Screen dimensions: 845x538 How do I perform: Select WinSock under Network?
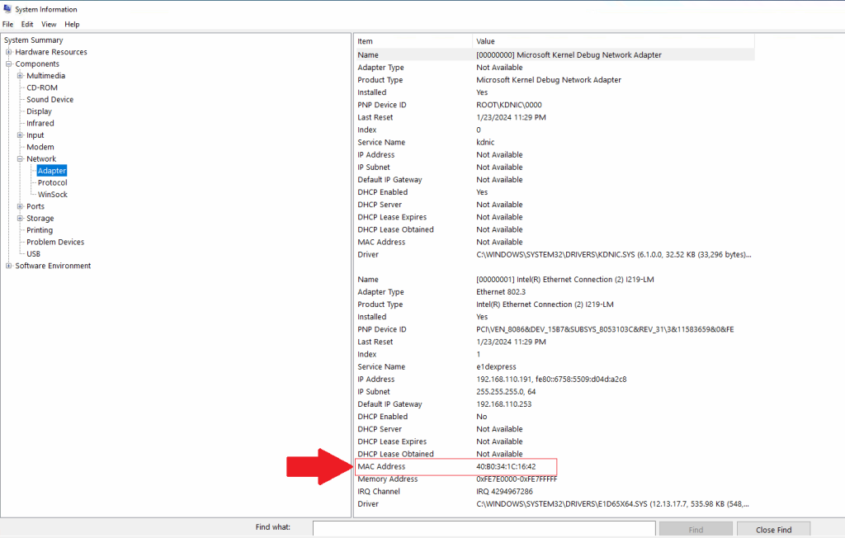[51, 194]
